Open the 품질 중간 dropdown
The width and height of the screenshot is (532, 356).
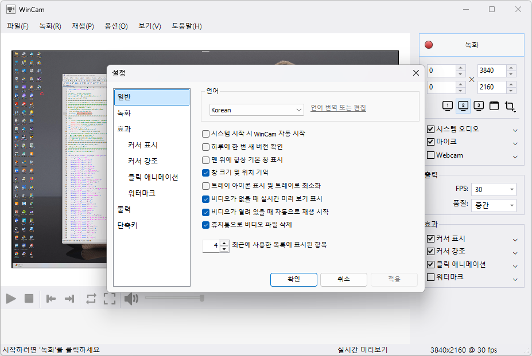click(494, 205)
